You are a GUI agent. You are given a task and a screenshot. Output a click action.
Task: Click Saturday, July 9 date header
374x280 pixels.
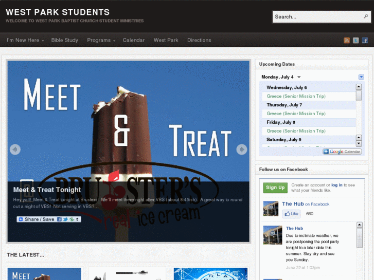pyautogui.click(x=284, y=140)
